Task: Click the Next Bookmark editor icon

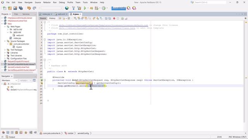Action: tap(98, 19)
